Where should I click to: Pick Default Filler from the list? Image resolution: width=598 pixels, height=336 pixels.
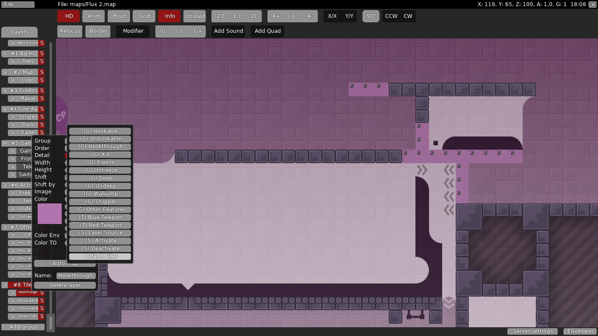(100, 256)
